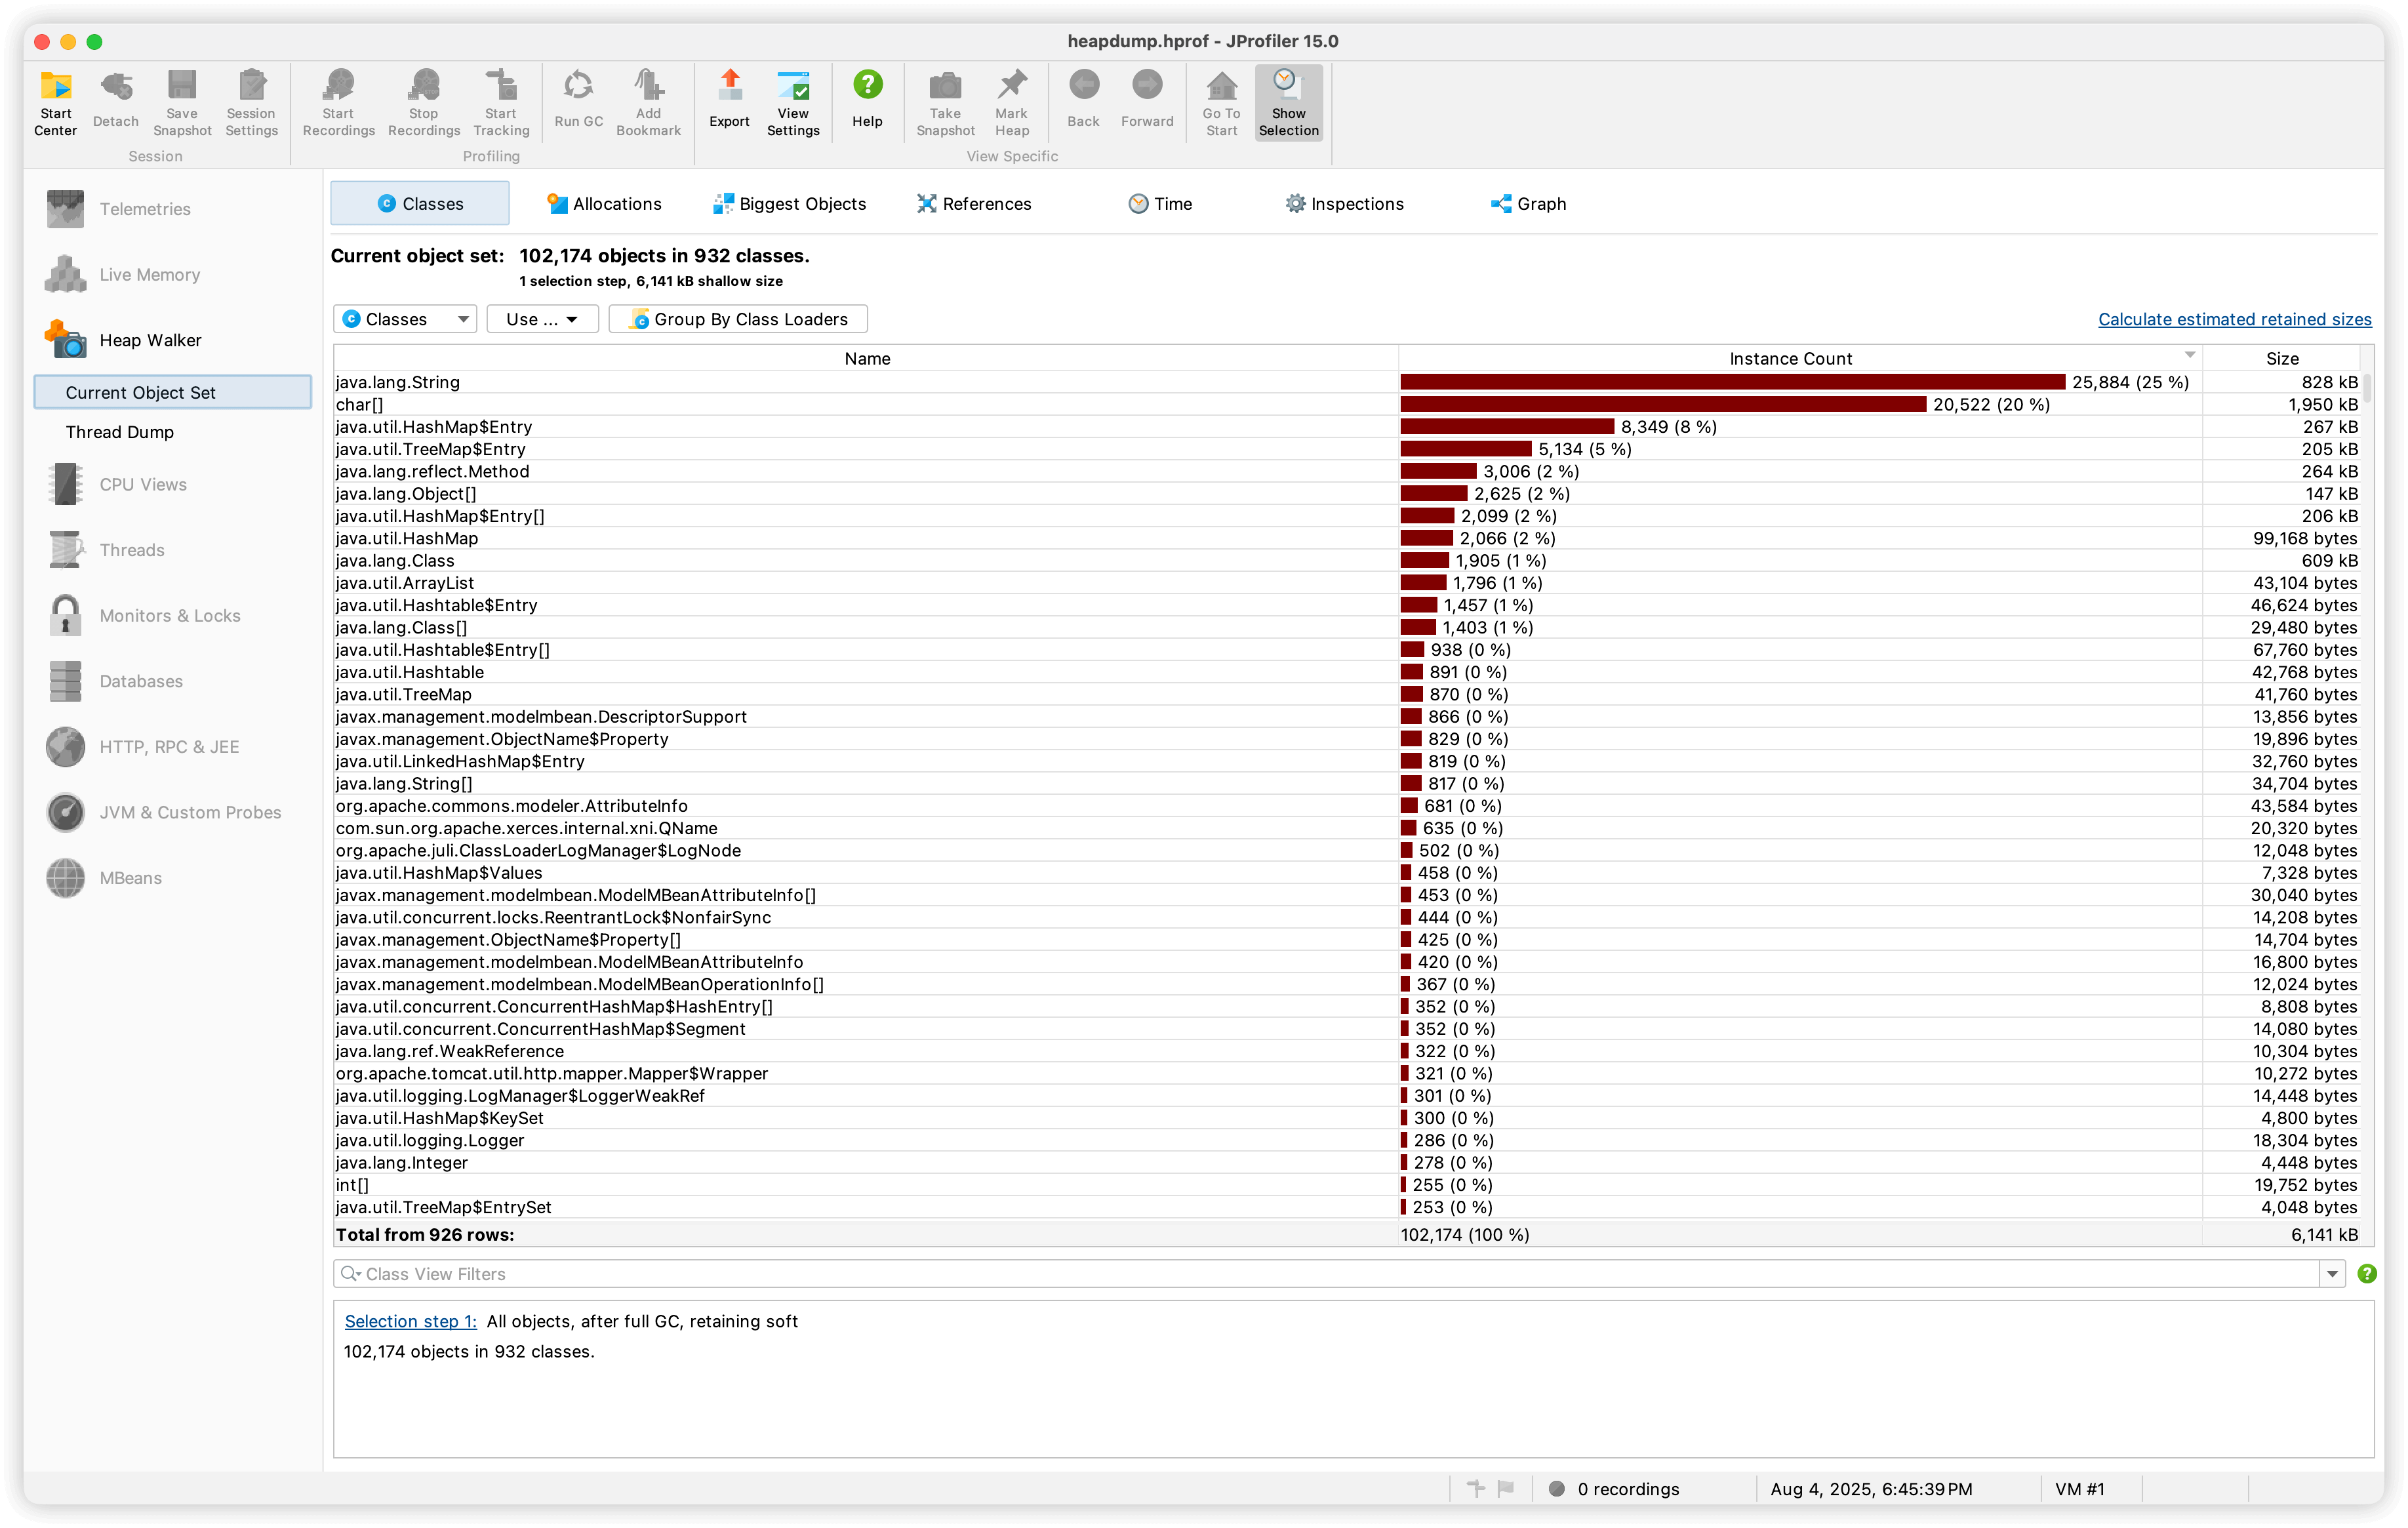Select the char[] class row
Viewport: 2408px width, 1528px height.
click(x=1346, y=404)
